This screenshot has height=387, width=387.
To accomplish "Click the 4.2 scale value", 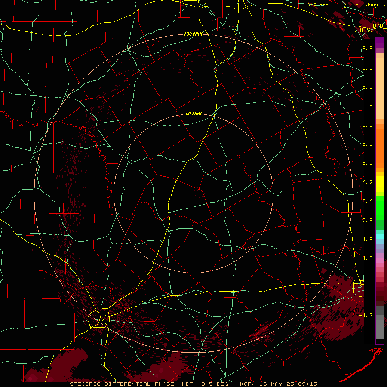I will (368, 182).
